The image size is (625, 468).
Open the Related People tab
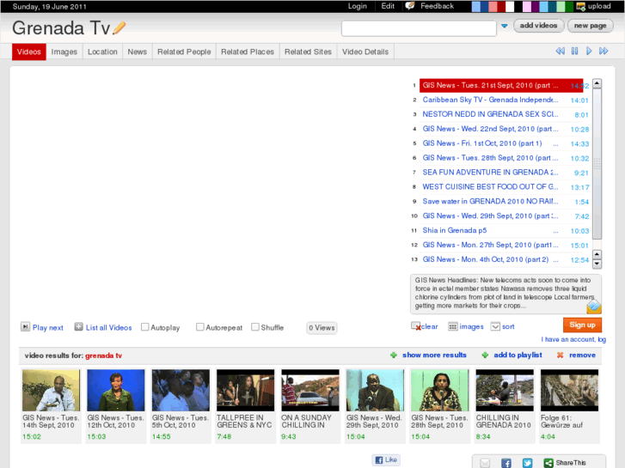[x=184, y=52]
